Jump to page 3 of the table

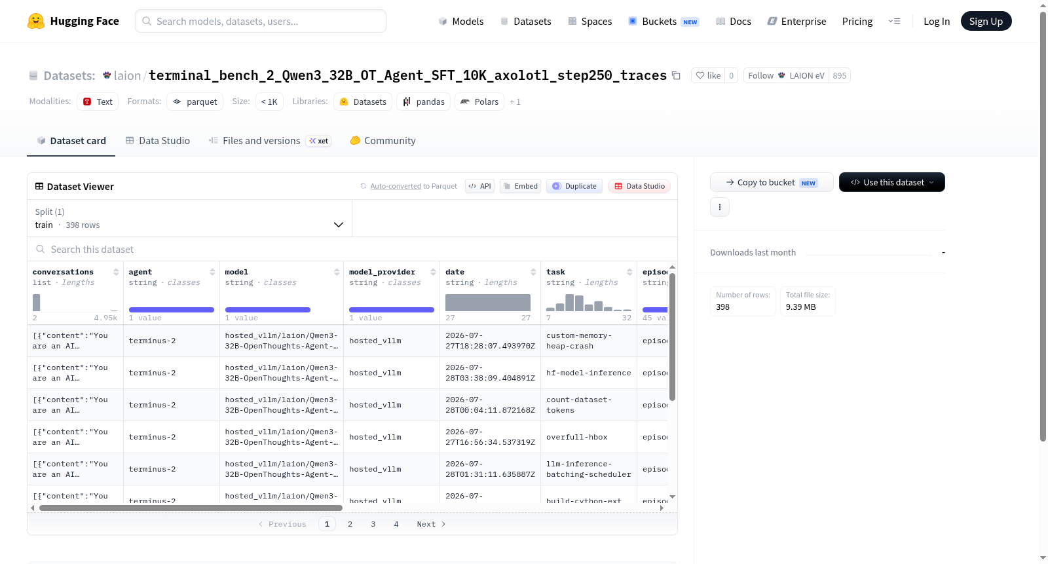[x=373, y=524]
